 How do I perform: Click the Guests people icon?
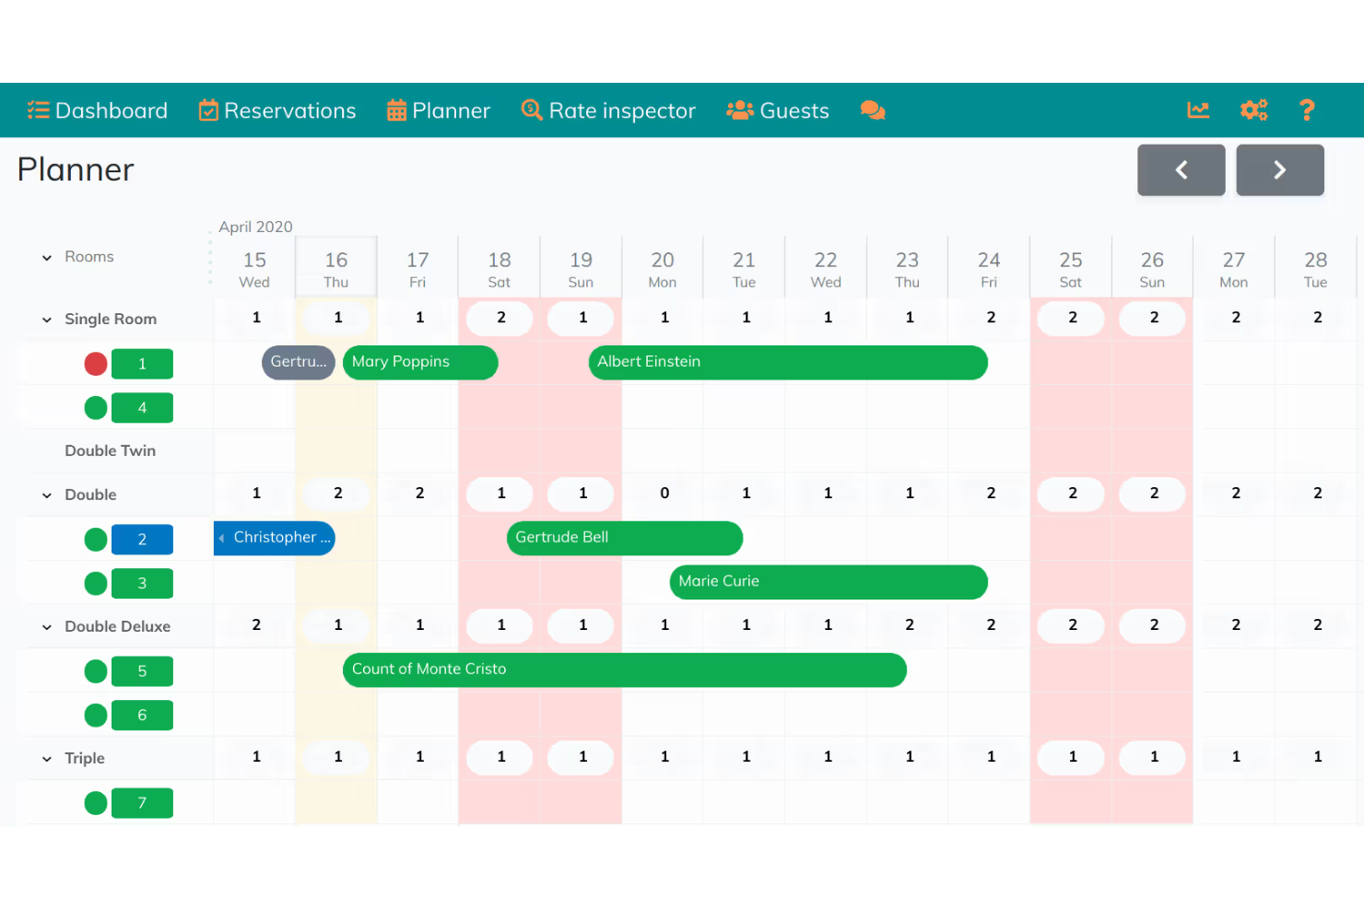coord(740,111)
